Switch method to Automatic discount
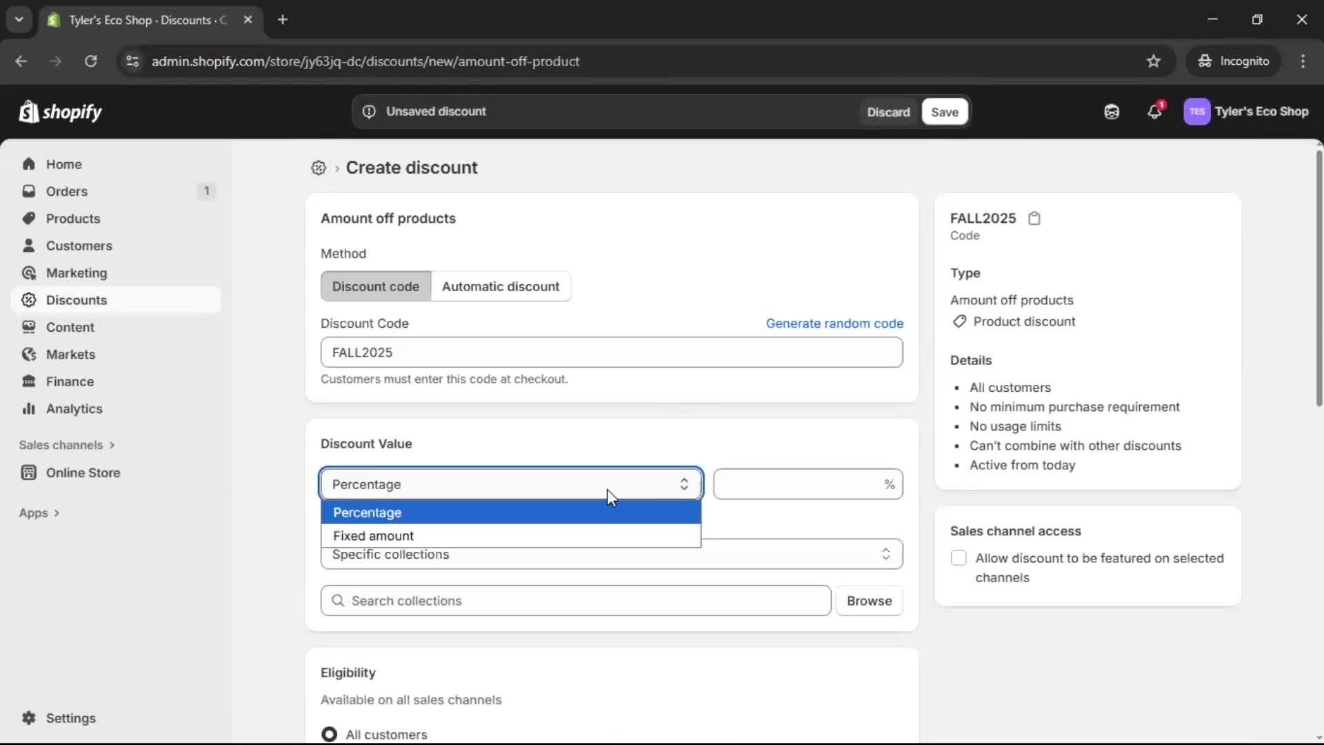This screenshot has width=1324, height=745. point(501,286)
